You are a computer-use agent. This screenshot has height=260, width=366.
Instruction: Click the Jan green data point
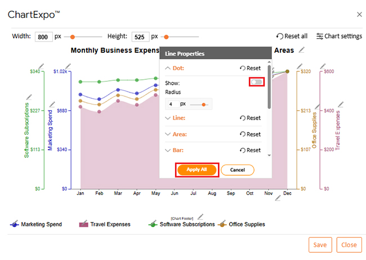click(x=81, y=81)
